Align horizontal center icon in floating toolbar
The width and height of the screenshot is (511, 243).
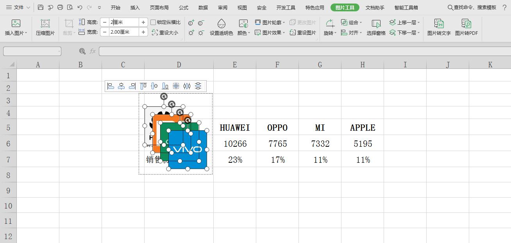121,86
